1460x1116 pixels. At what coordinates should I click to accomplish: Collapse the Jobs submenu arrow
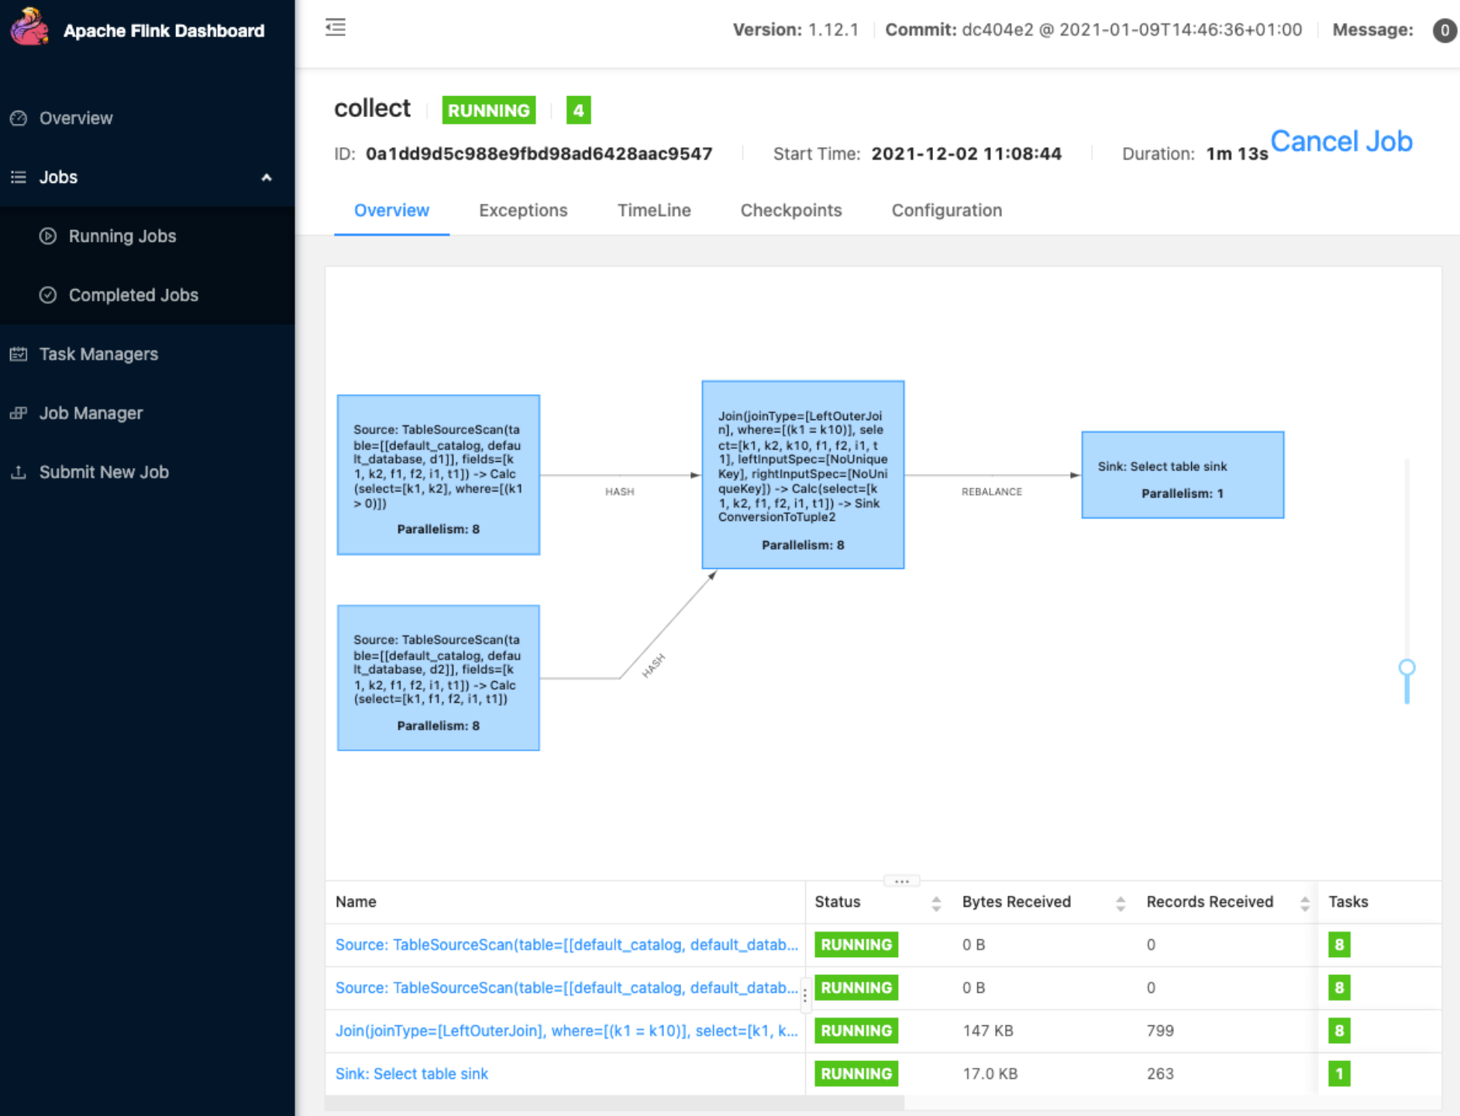267,177
